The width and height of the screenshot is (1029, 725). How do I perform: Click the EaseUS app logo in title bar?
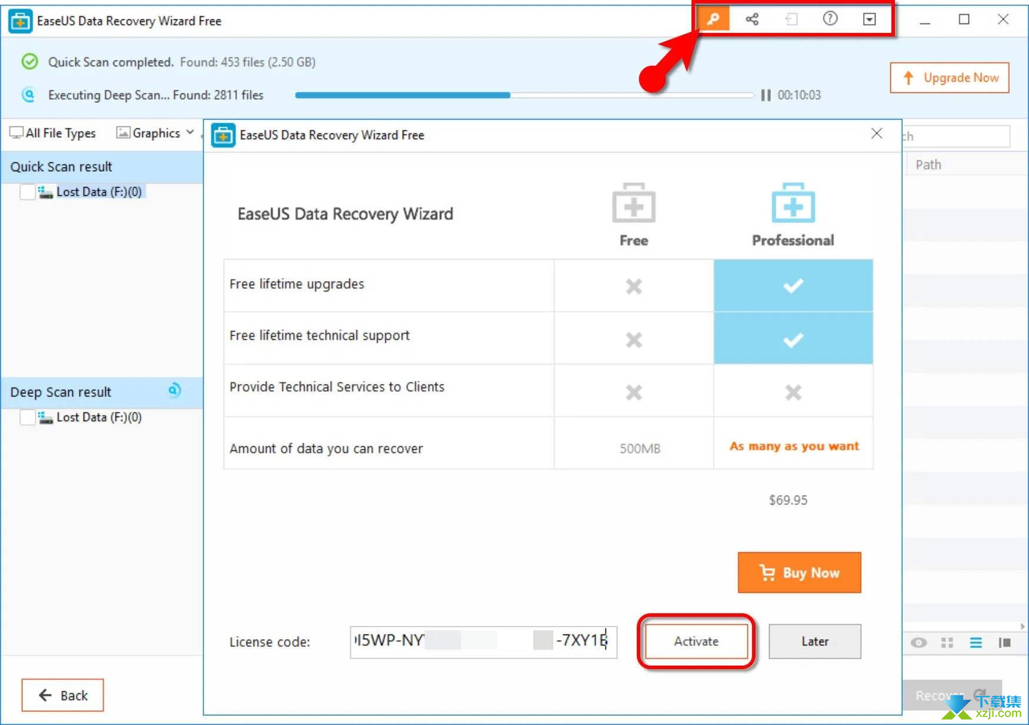click(x=20, y=21)
